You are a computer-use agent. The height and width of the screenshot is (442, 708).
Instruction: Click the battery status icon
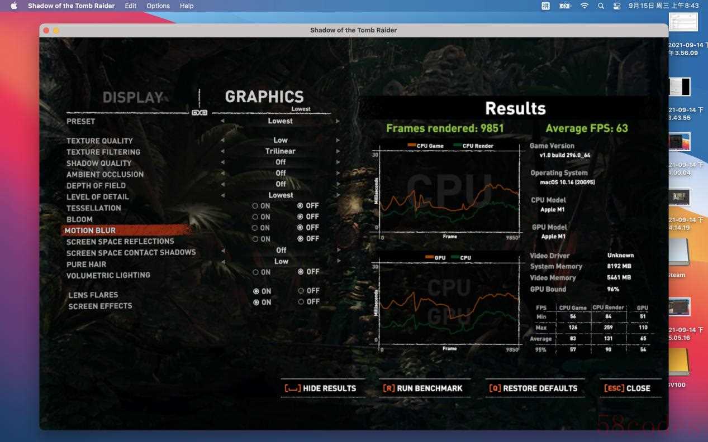click(x=565, y=6)
